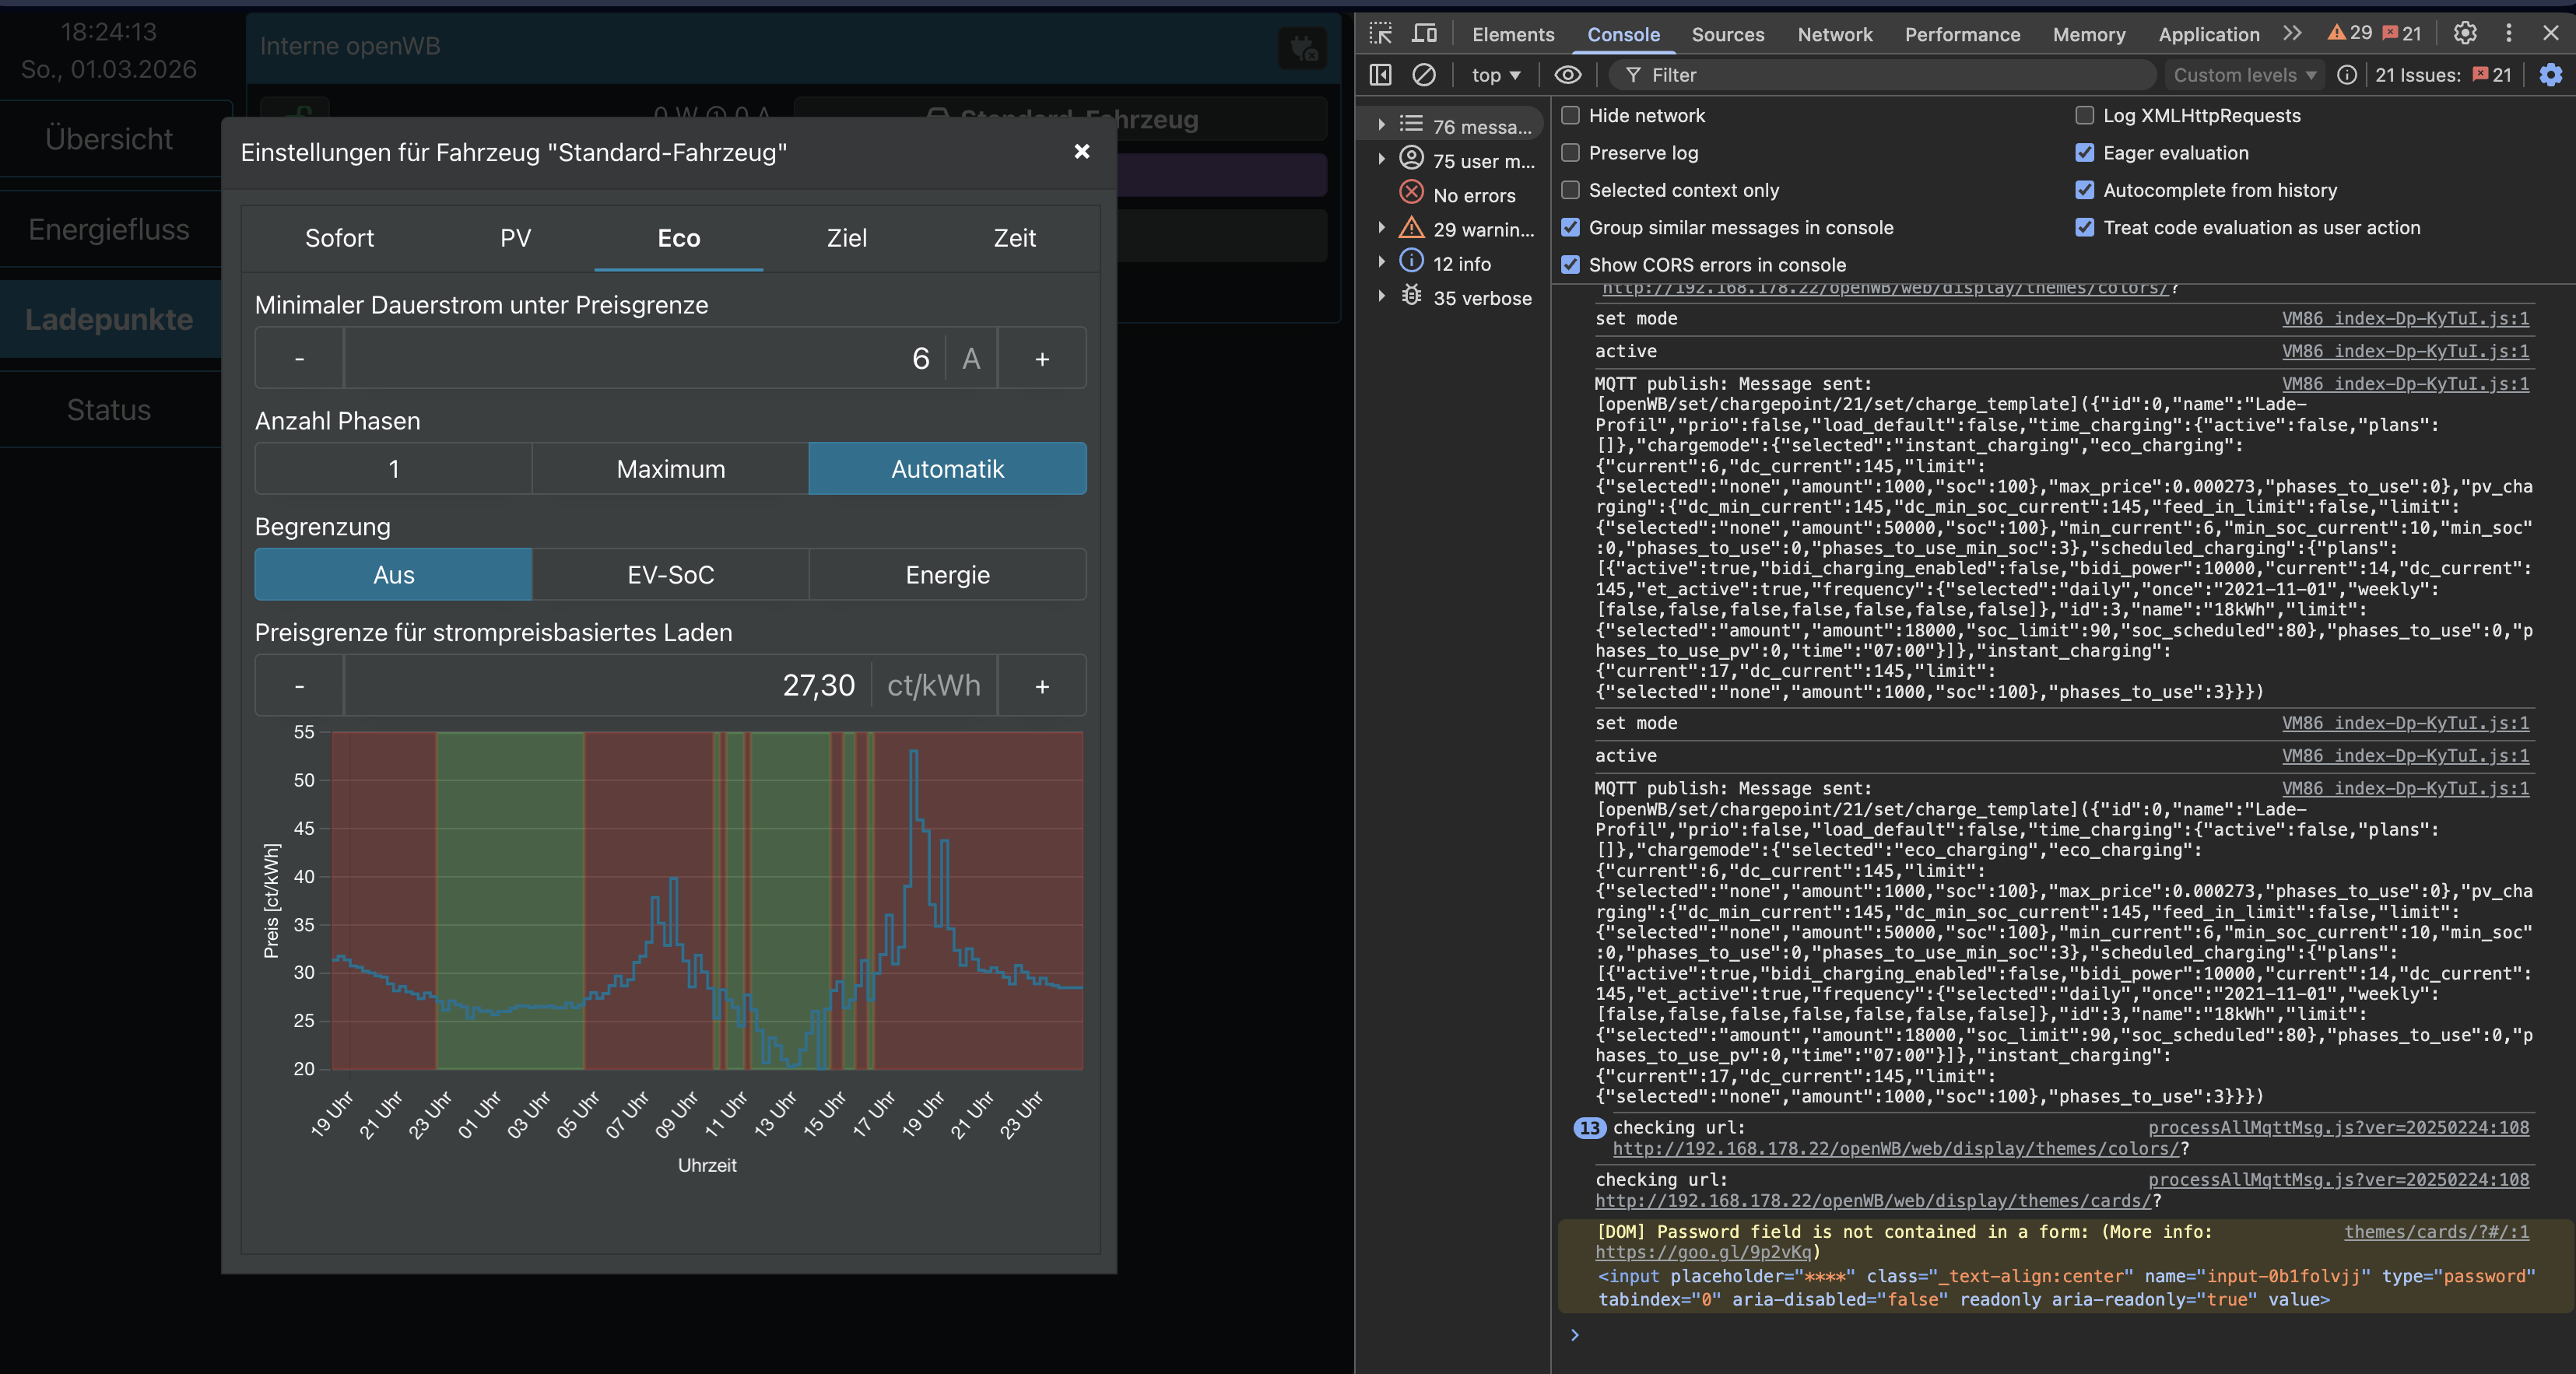Open DevTools settings gear icon
The width and height of the screenshot is (2576, 1374).
tap(2465, 33)
